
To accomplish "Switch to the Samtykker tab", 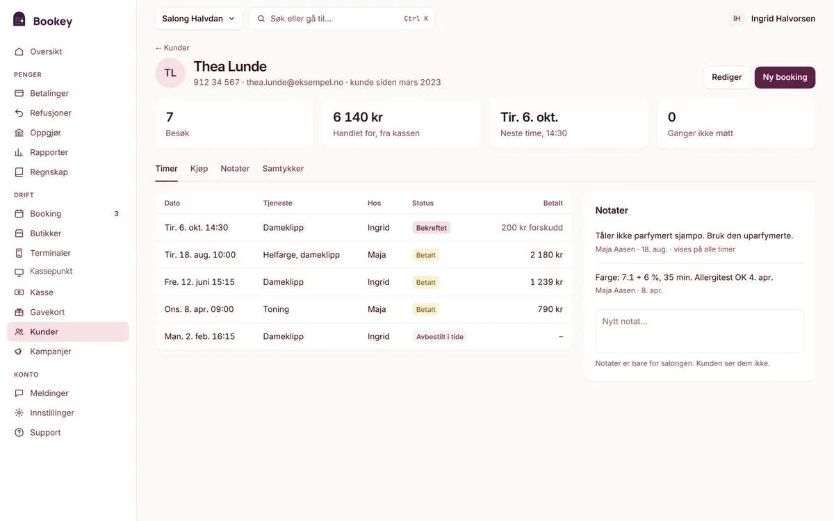I will tap(283, 169).
